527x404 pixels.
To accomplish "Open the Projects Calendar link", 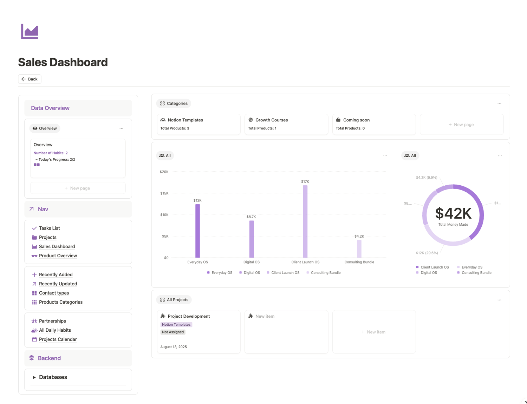I will (x=58, y=339).
